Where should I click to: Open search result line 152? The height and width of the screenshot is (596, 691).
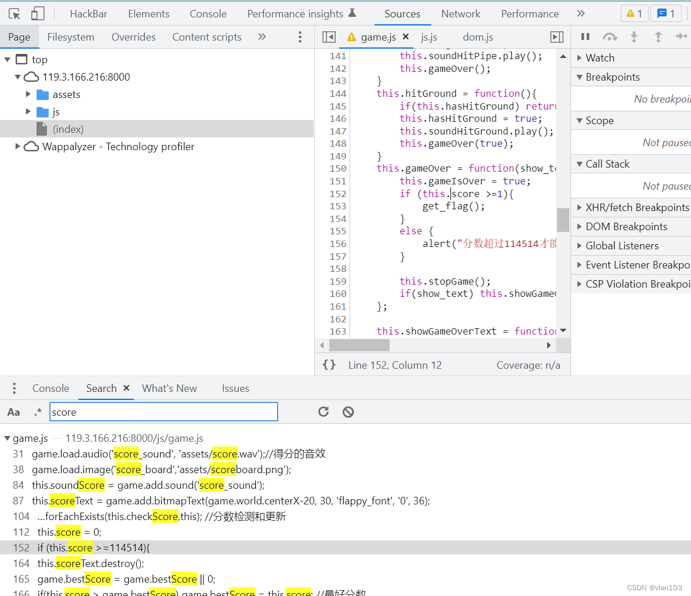pyautogui.click(x=93, y=547)
